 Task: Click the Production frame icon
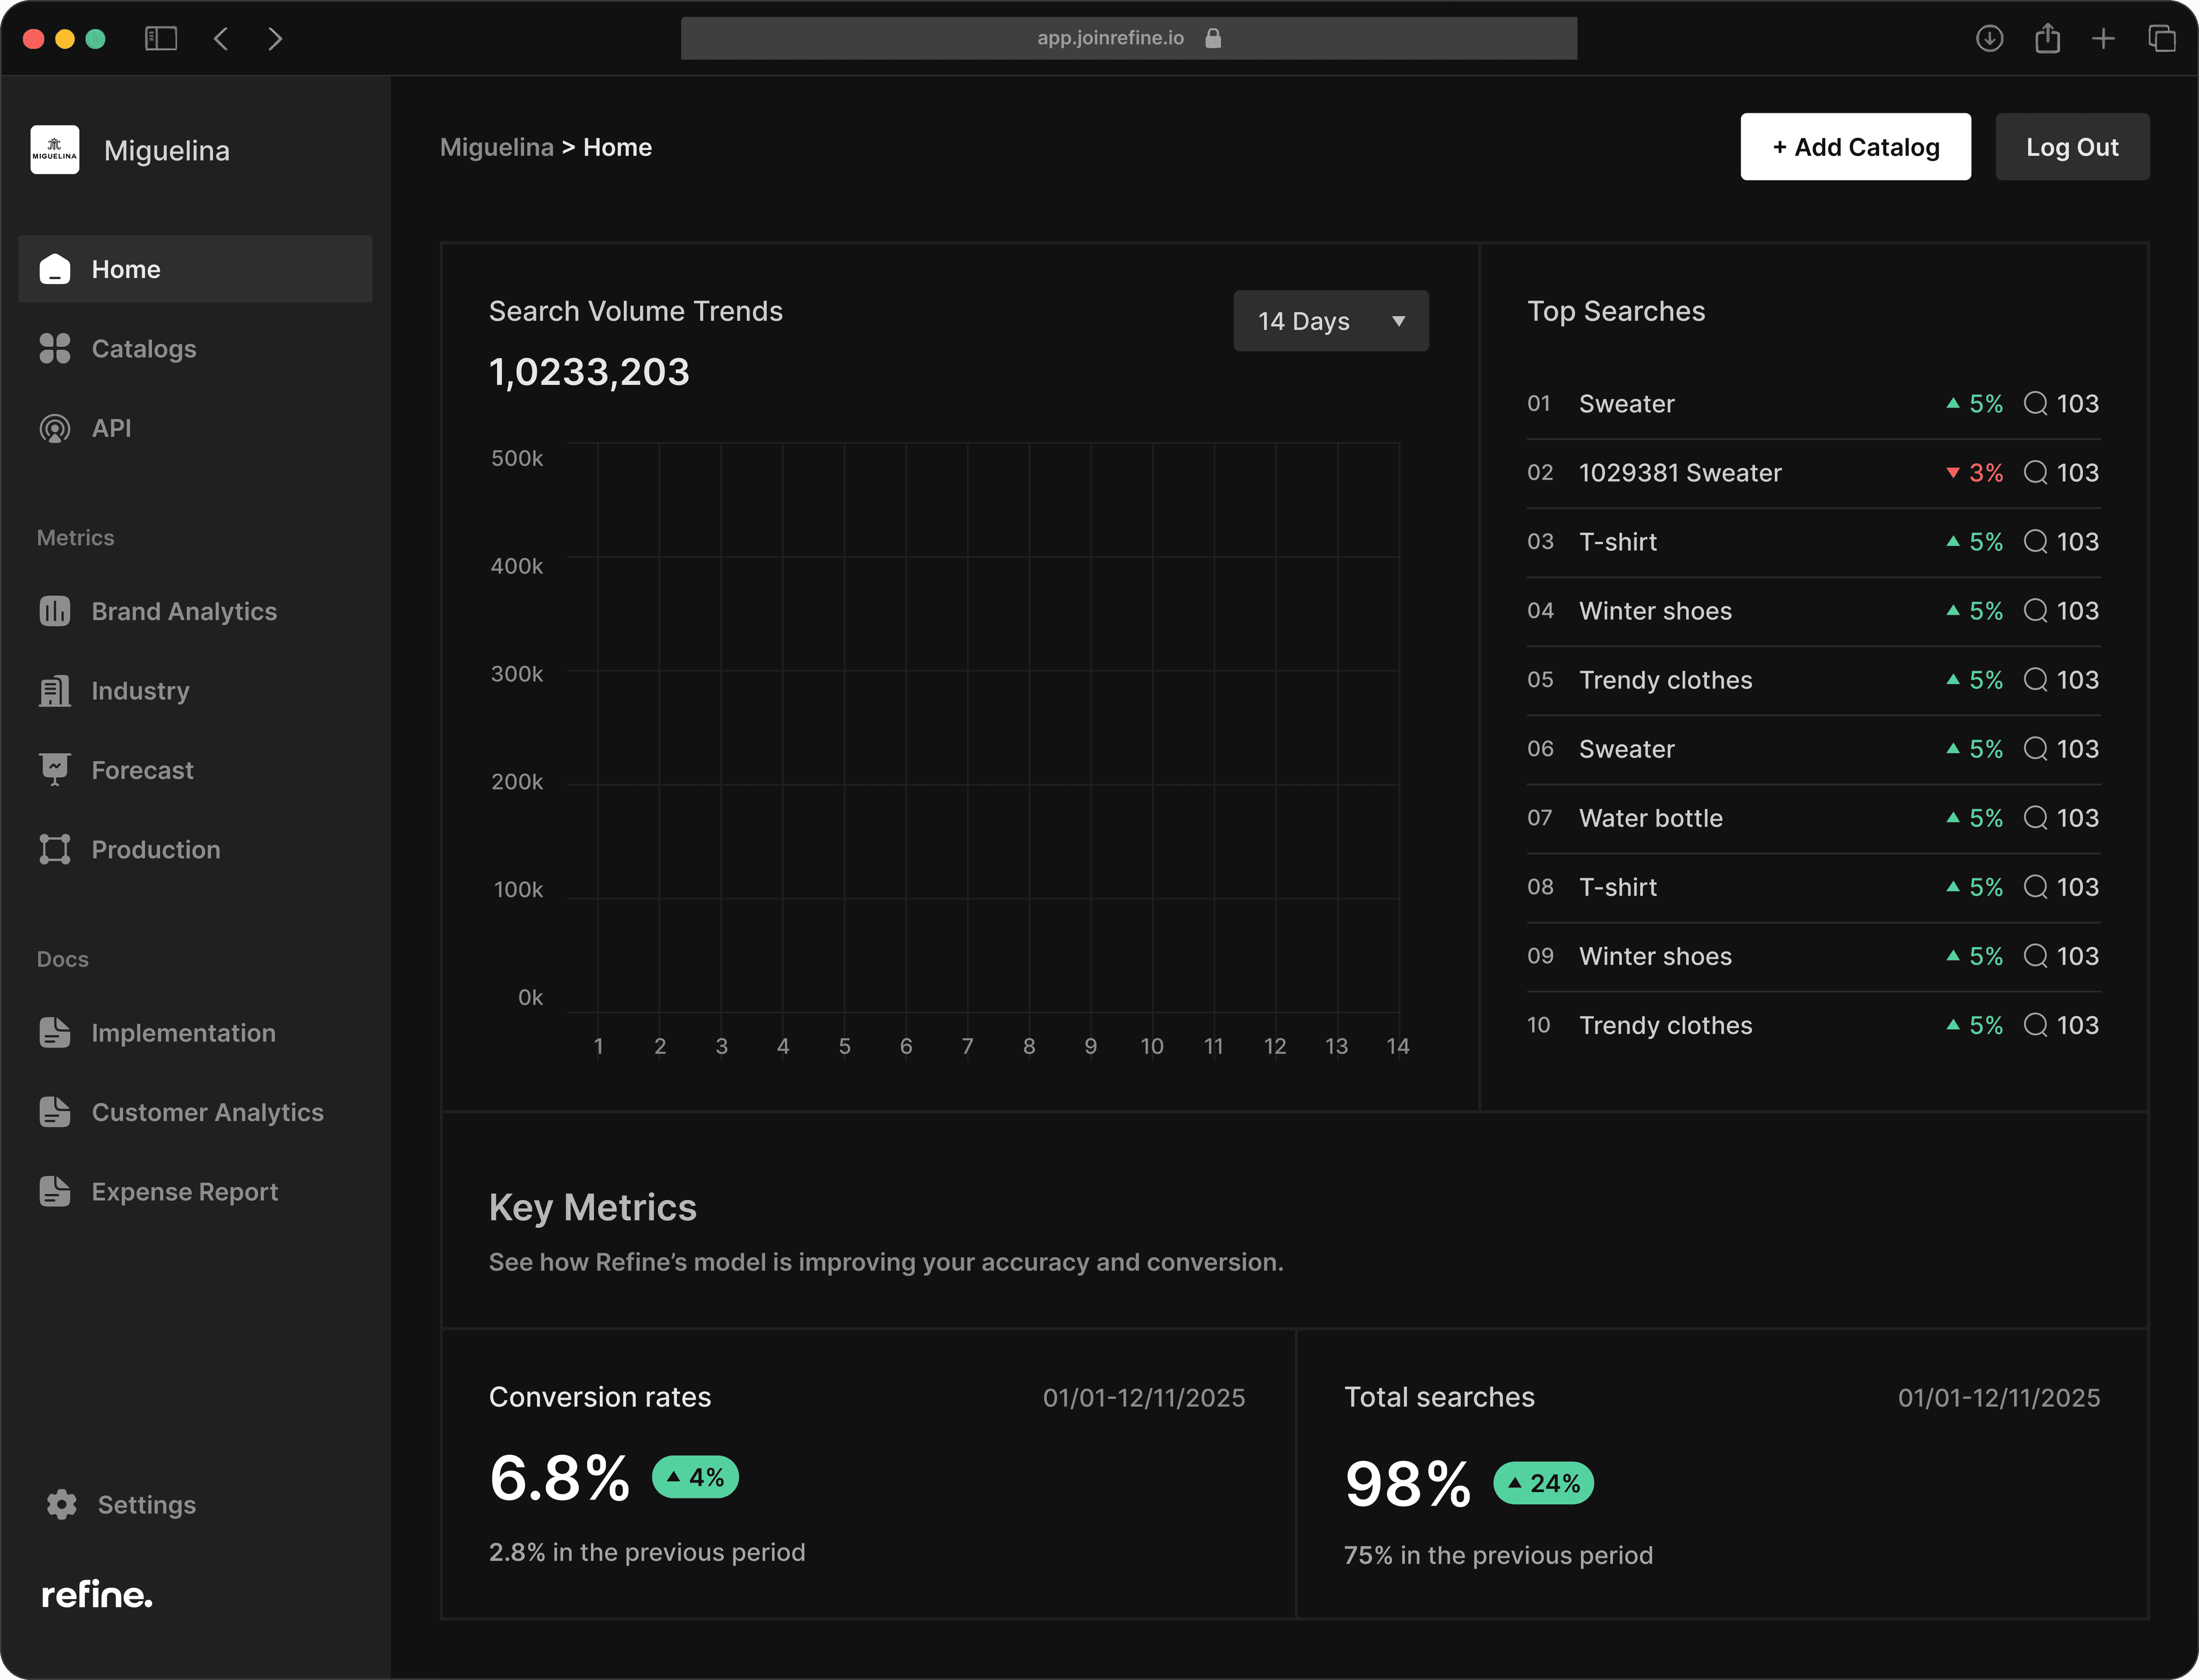(x=55, y=849)
